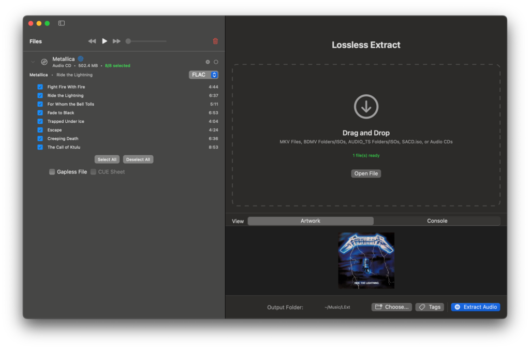This screenshot has width=530, height=349.
Task: Click the audio CD disc icon
Action: click(x=45, y=62)
